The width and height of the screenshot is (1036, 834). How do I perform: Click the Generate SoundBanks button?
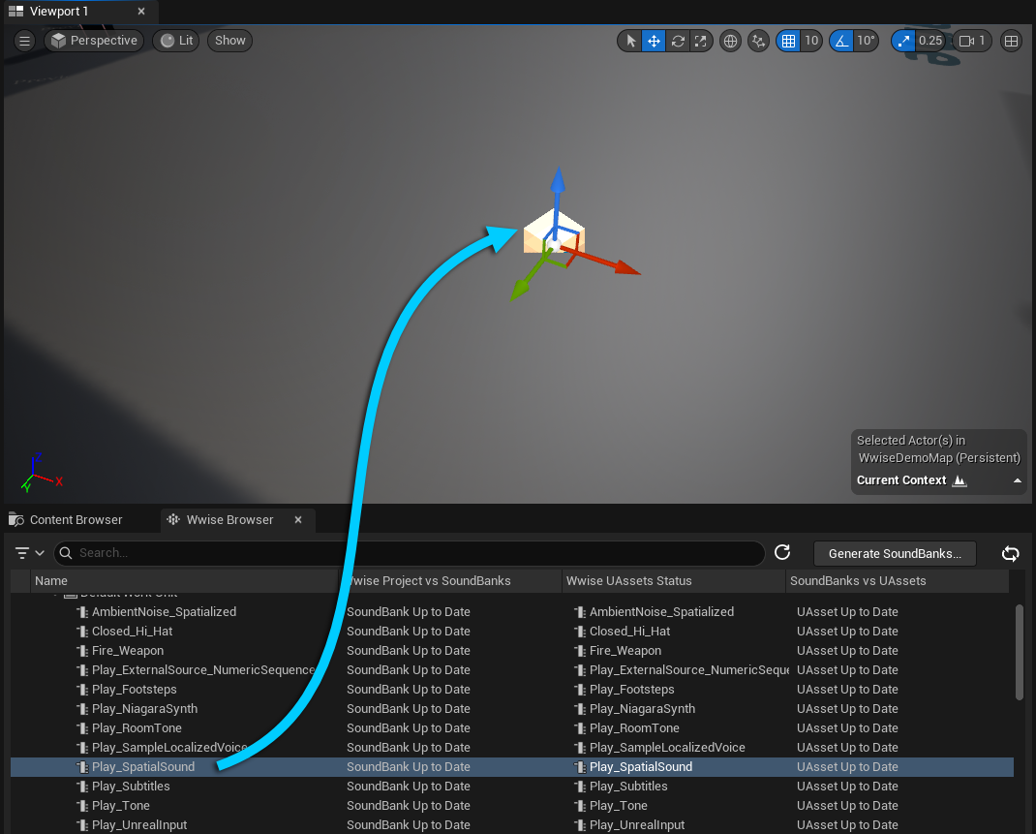(x=895, y=553)
